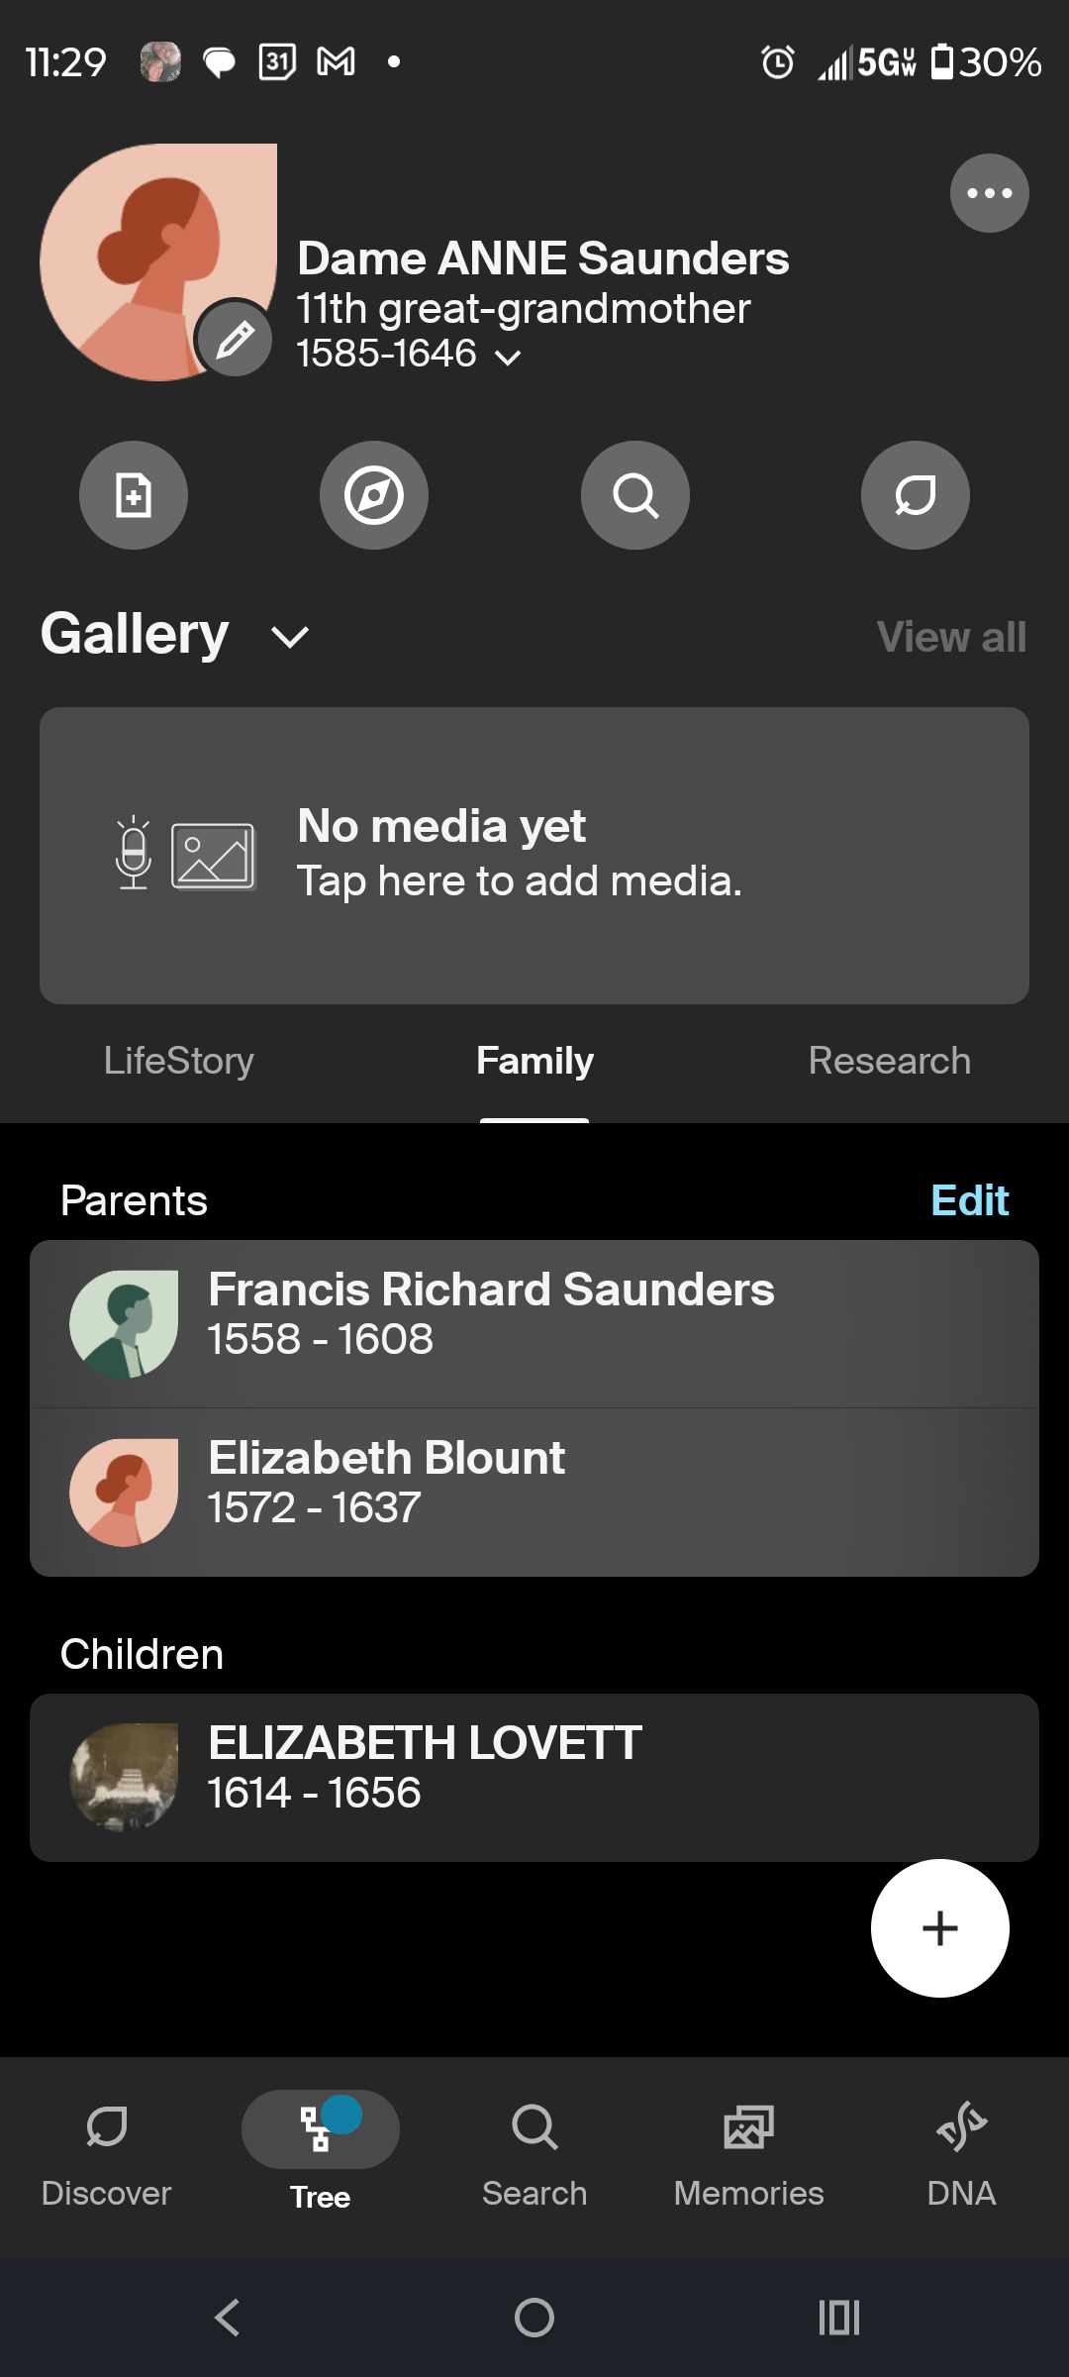Open the Research tab

(x=889, y=1061)
